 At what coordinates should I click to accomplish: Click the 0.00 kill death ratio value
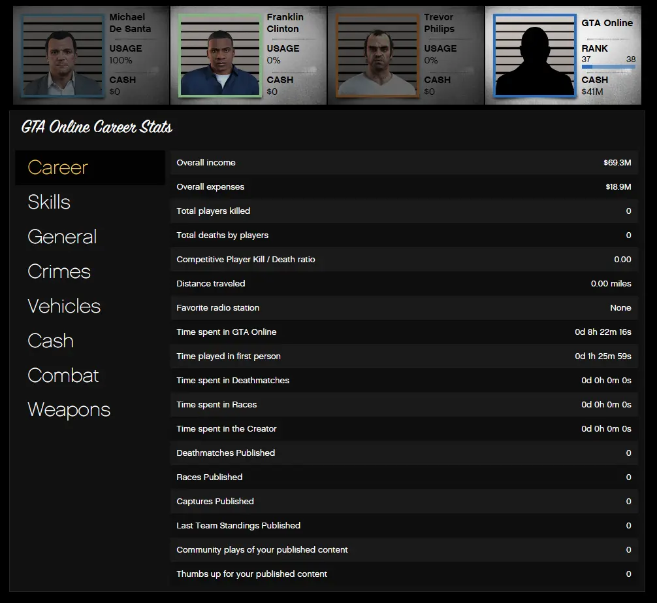[x=622, y=260]
